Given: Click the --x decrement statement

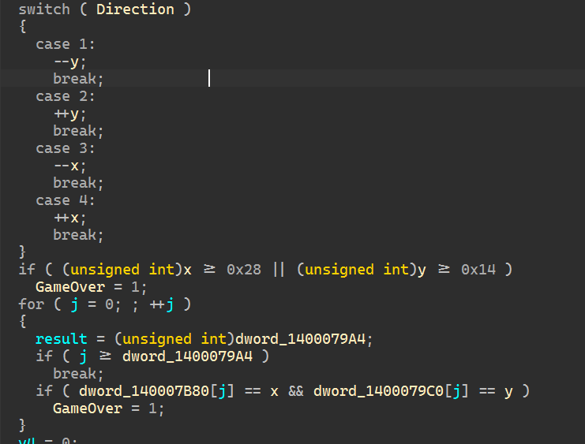Looking at the screenshot, I should 69,166.
